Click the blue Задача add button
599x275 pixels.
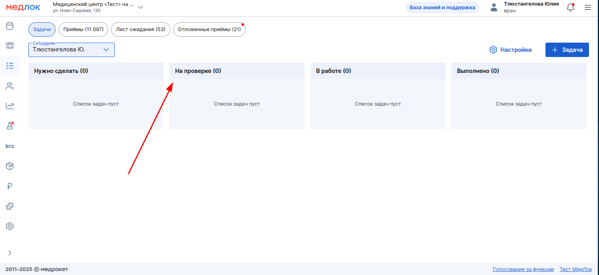(x=567, y=50)
